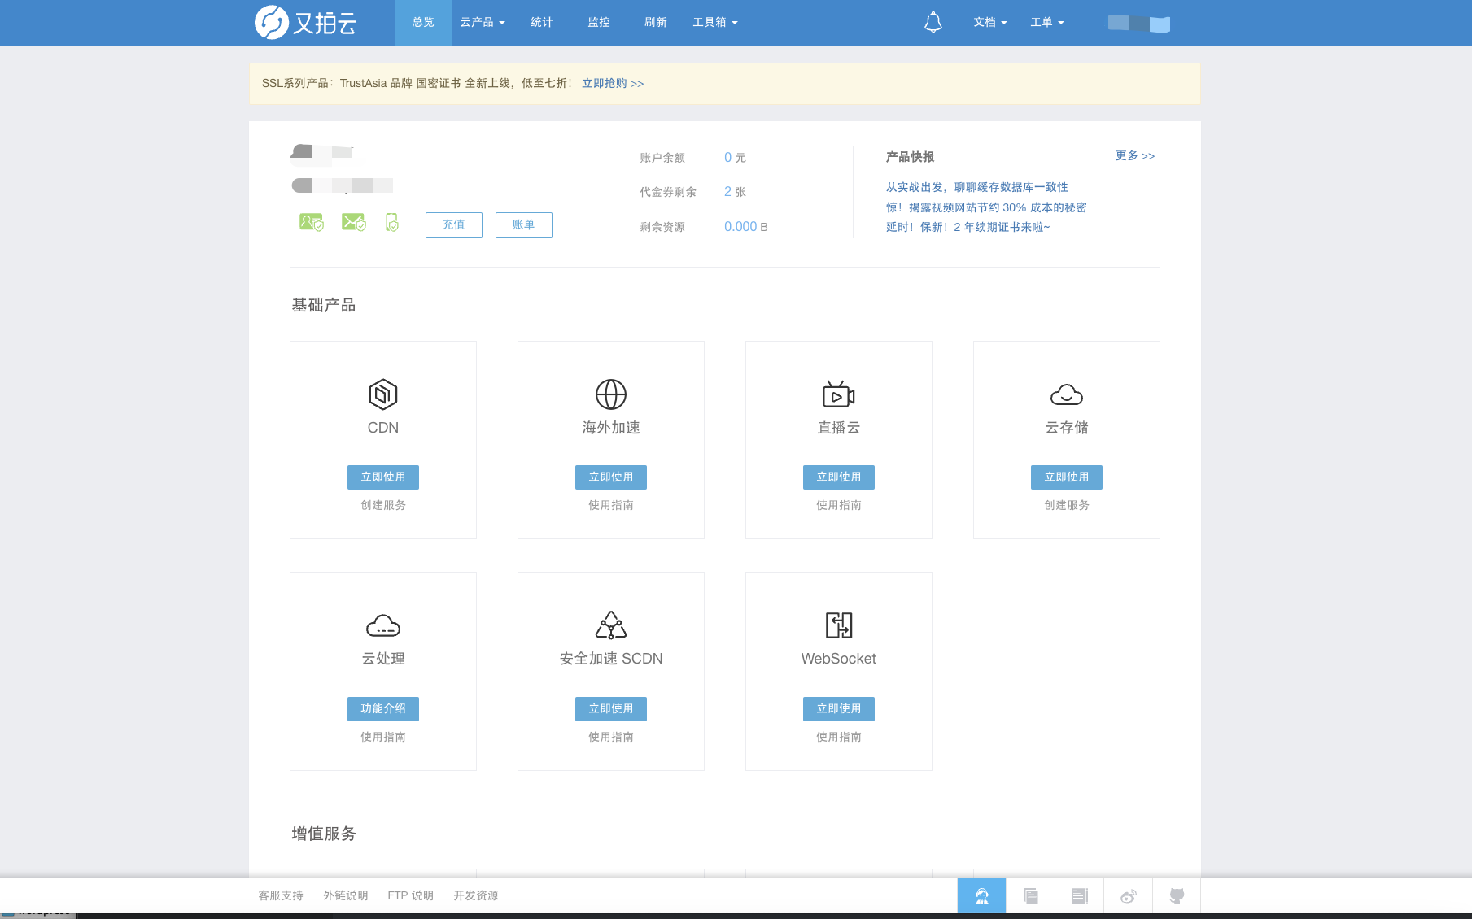The width and height of the screenshot is (1472, 919).
Task: Click the phone verified shield icon
Action: tap(392, 222)
